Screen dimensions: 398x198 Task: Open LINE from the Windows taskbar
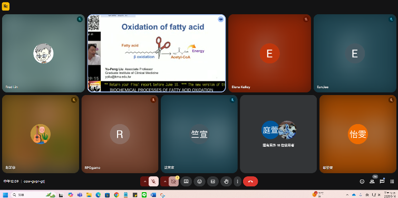click(x=144, y=195)
